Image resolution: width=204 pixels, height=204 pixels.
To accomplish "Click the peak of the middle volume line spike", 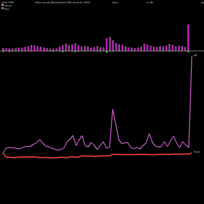I will (x=113, y=110).
